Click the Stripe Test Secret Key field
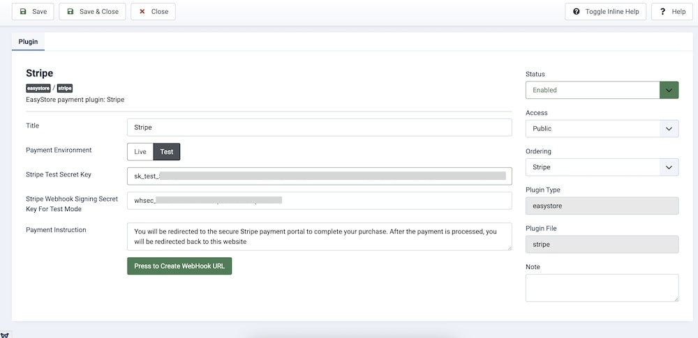 pos(319,176)
